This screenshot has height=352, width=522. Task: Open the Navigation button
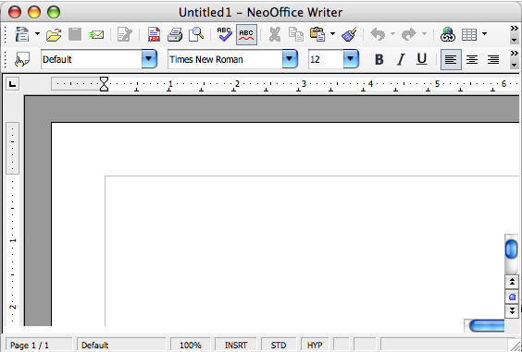(x=512, y=297)
